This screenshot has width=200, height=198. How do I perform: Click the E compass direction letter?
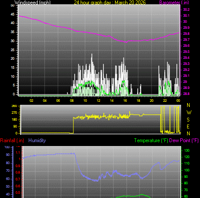pyautogui.click(x=188, y=127)
